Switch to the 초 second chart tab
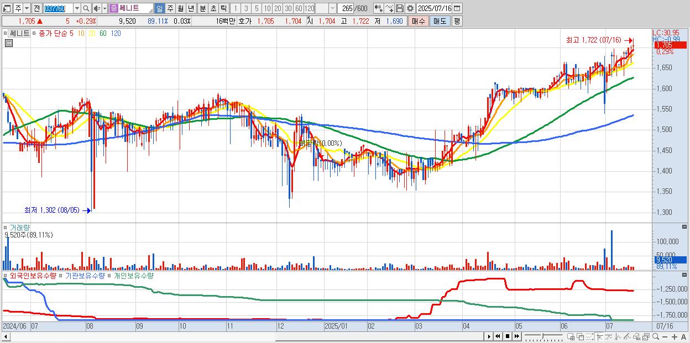The height and width of the screenshot is (343, 690). (213, 8)
